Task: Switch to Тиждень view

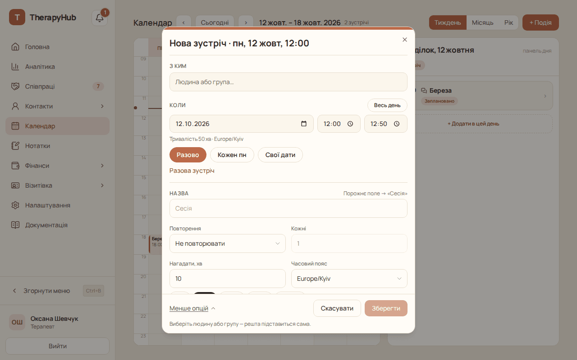Action: tap(448, 22)
